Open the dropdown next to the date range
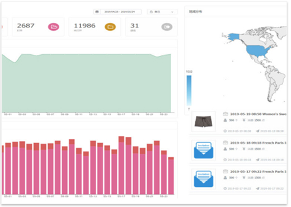Viewport: 291px width, 207px height. pyautogui.click(x=162, y=12)
